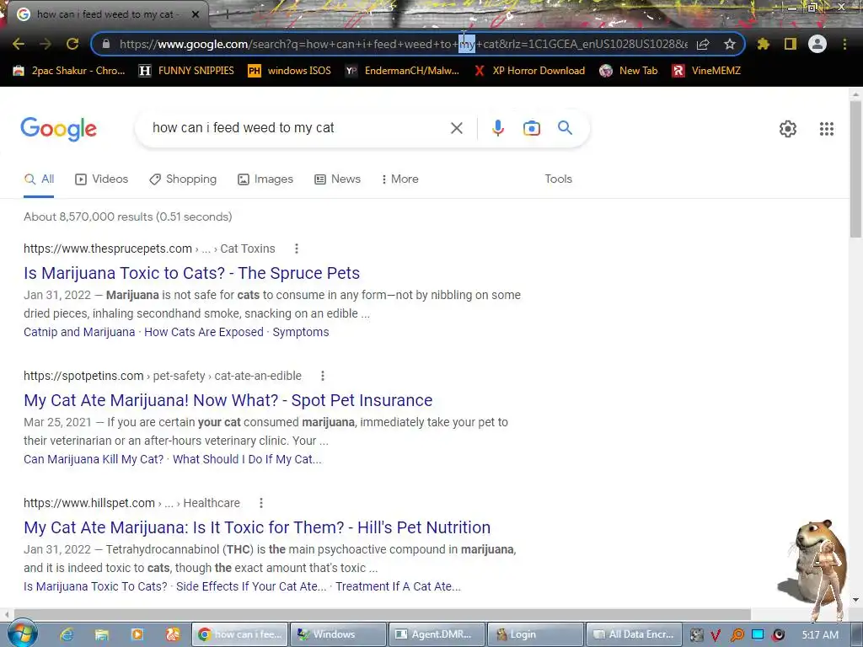Screen dimensions: 863x647
Task: Follow 'Side Effects If Your Cat Ate...' sublink
Action: point(251,586)
